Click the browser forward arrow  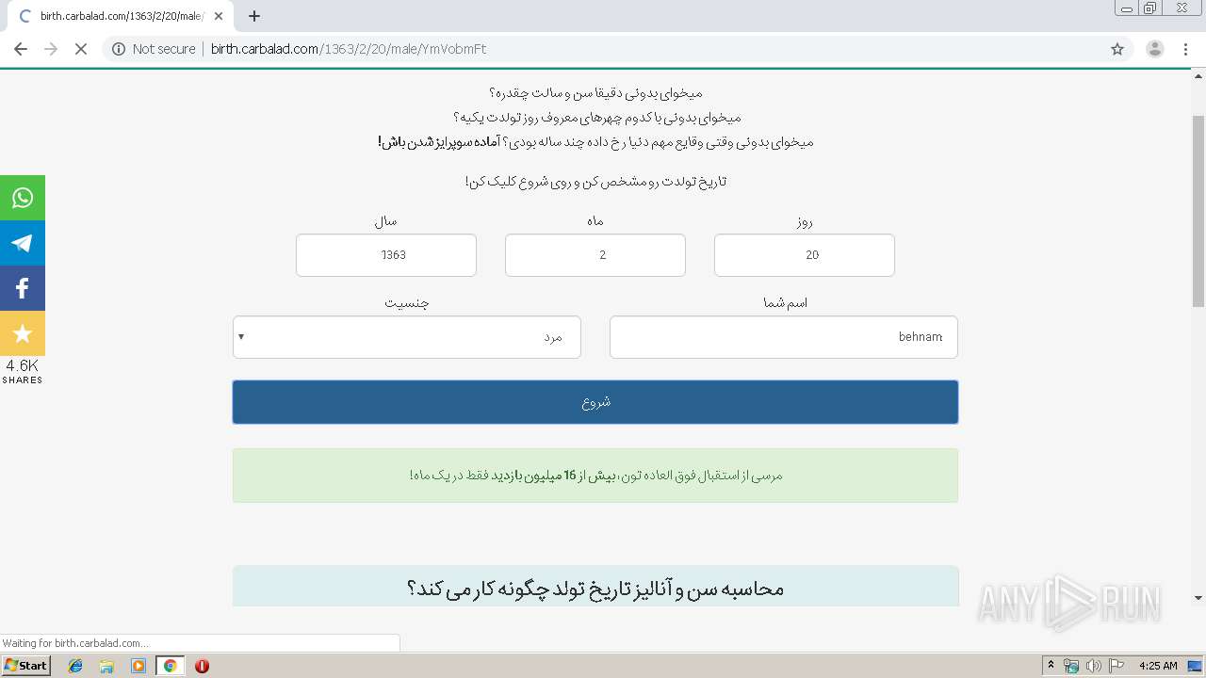point(51,49)
